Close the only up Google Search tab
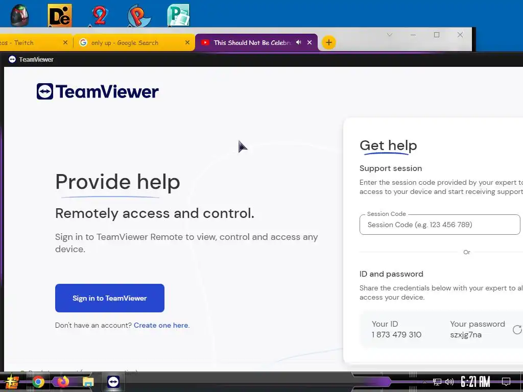 point(187,42)
